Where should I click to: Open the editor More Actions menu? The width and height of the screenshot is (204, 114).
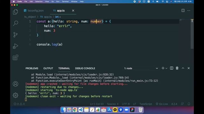click(x=189, y=10)
